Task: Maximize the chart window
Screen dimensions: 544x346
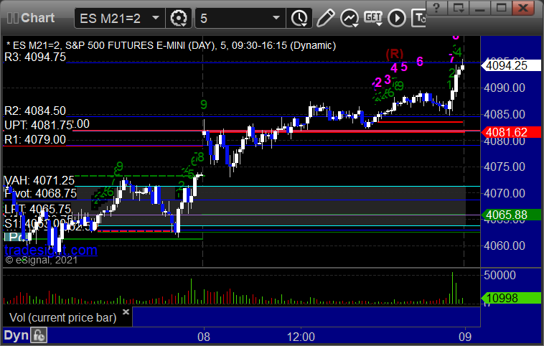Action: click(501, 8)
